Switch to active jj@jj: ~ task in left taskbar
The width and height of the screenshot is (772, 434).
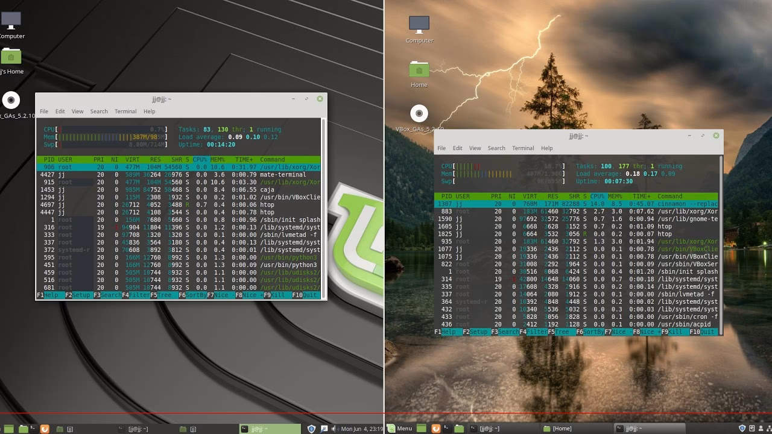tap(270, 429)
